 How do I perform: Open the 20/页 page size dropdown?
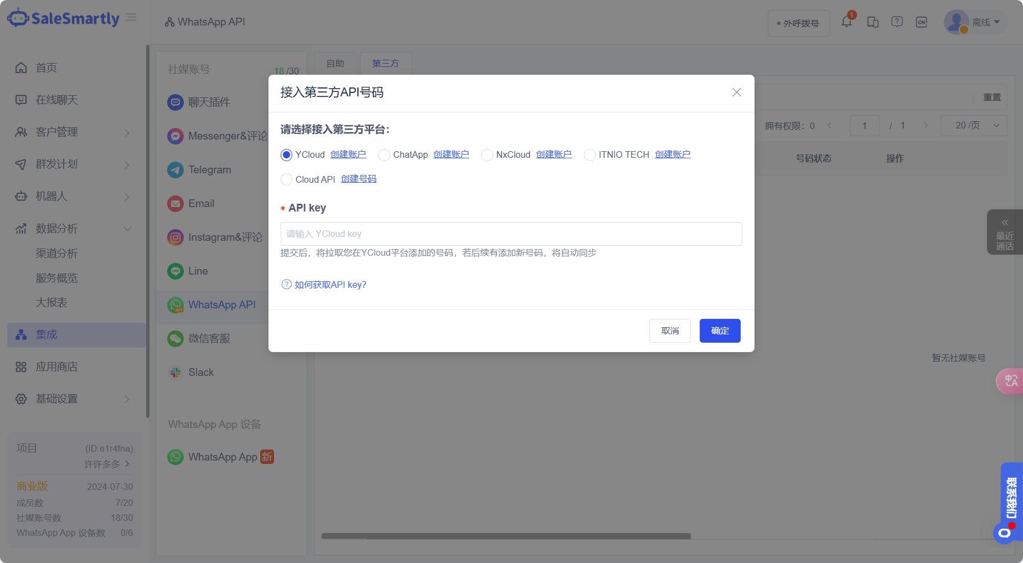(974, 126)
